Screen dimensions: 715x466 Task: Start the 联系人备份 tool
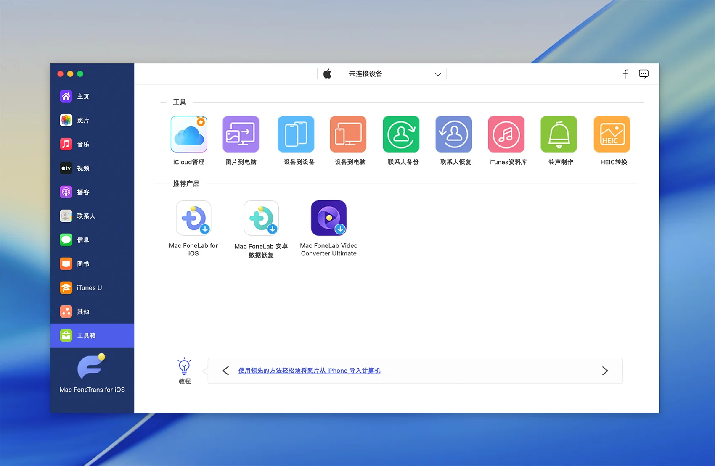[x=401, y=134]
